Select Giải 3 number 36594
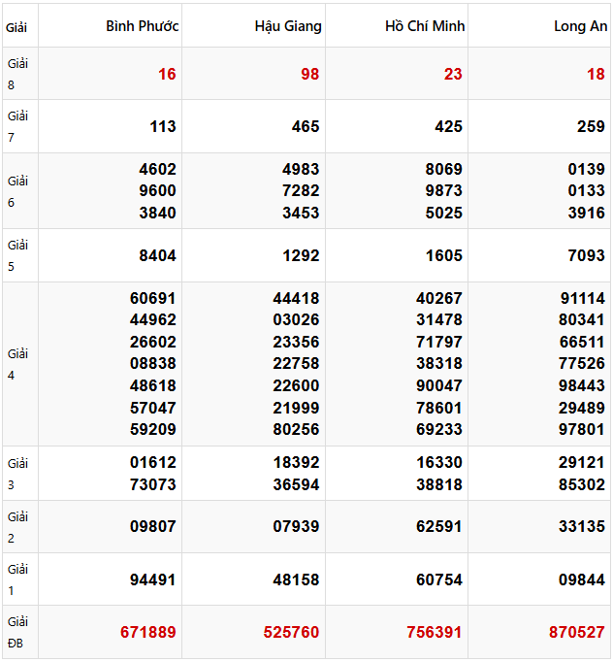This screenshot has height=662, width=613. (296, 484)
